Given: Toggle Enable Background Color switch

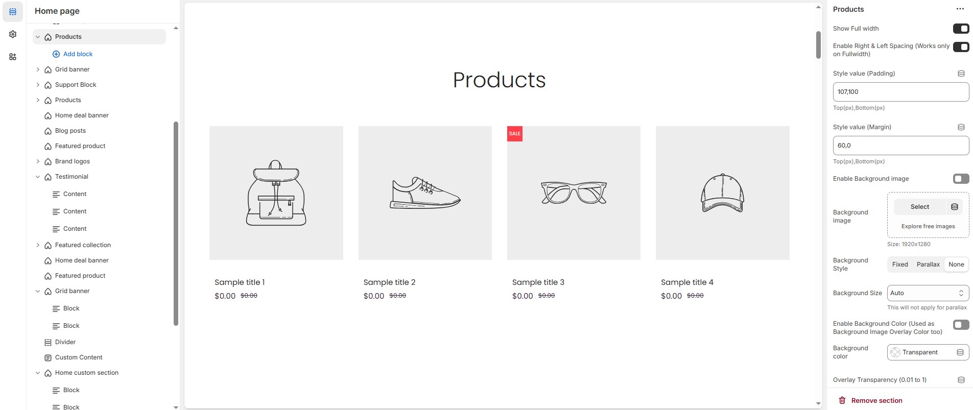Looking at the screenshot, I should (961, 325).
